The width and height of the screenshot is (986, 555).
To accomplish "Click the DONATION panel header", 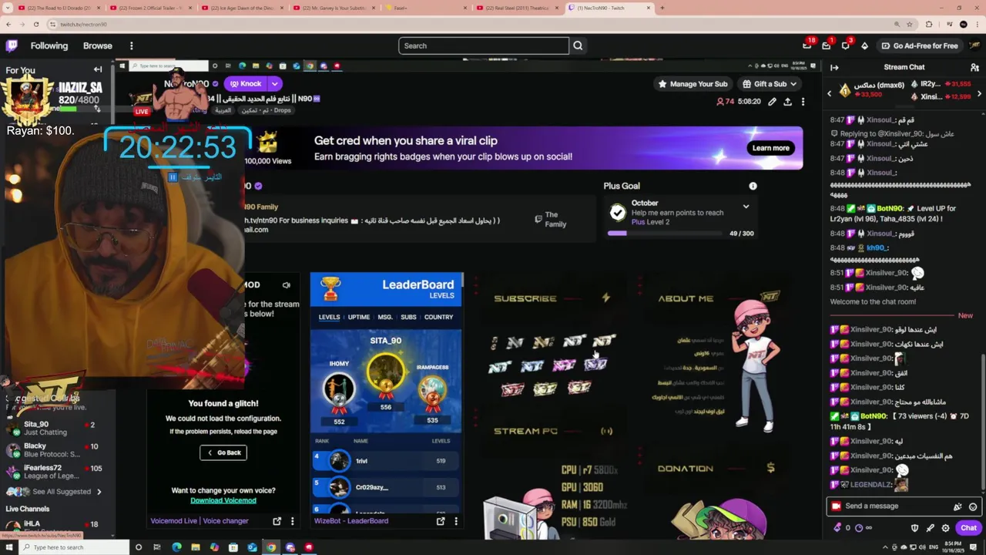I will point(716,468).
